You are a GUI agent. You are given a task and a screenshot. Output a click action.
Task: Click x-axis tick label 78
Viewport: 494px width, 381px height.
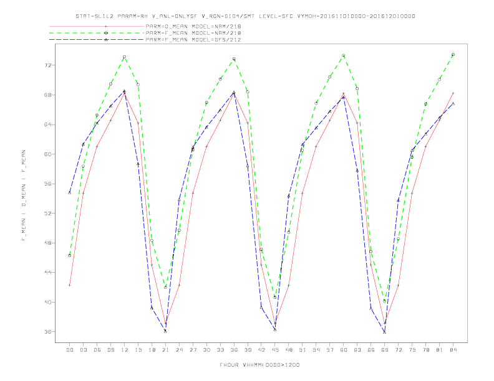point(426,350)
